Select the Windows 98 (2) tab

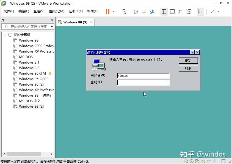pos(74,22)
